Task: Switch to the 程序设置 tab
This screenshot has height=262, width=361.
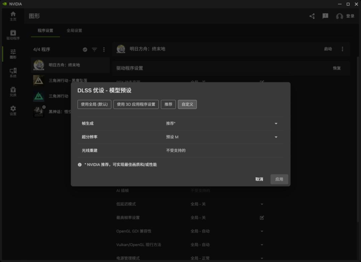Action: pos(45,30)
